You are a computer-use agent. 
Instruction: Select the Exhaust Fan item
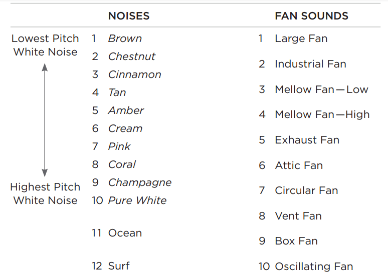[307, 140]
